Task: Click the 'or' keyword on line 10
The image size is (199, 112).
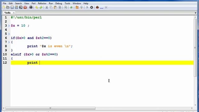Action: tap(38, 54)
